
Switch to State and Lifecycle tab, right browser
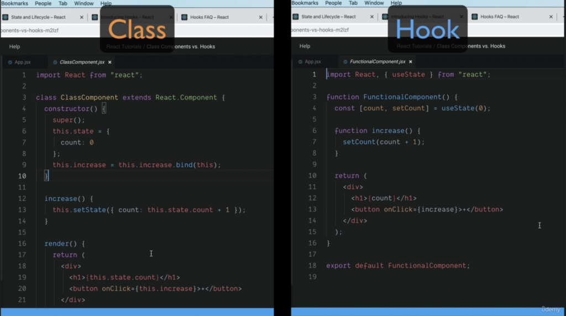click(328, 17)
